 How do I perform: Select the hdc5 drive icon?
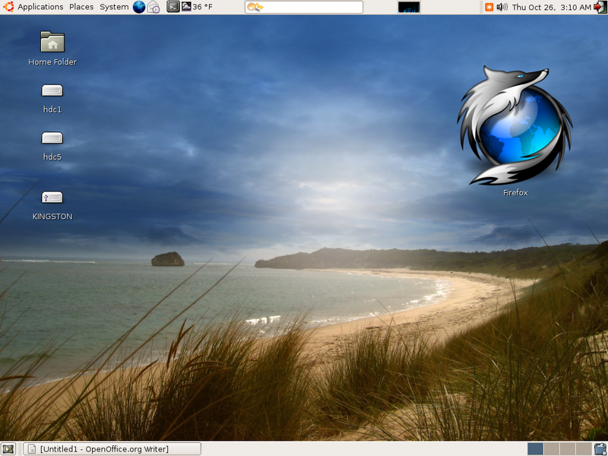pyautogui.click(x=52, y=146)
